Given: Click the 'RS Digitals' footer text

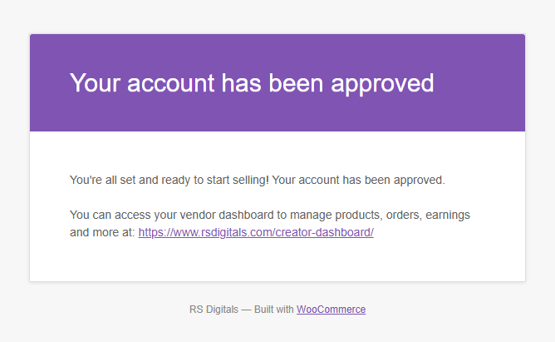Looking at the screenshot, I should 214,310.
